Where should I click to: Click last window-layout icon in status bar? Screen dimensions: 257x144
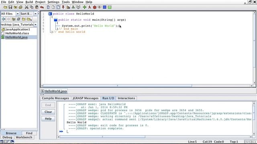click(x=12, y=142)
